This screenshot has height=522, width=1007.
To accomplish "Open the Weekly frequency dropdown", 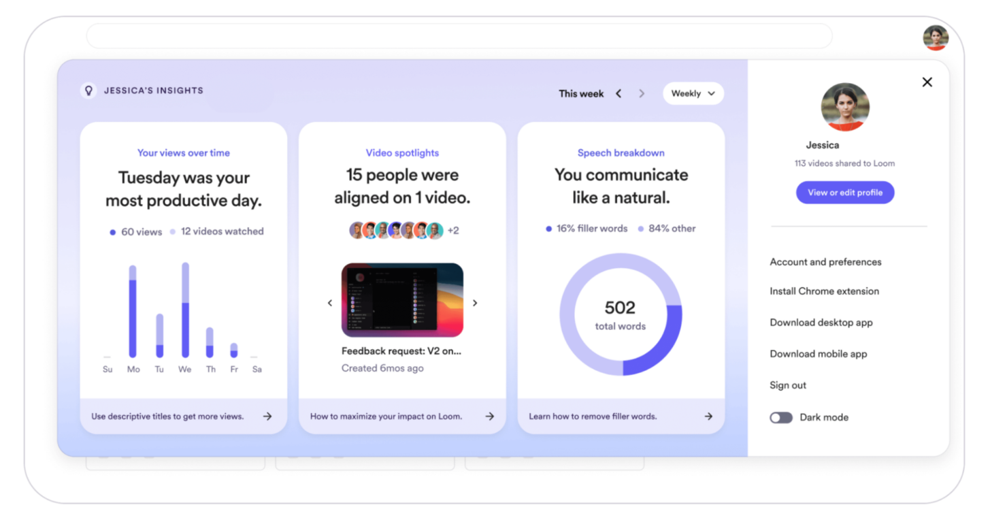I will (693, 93).
